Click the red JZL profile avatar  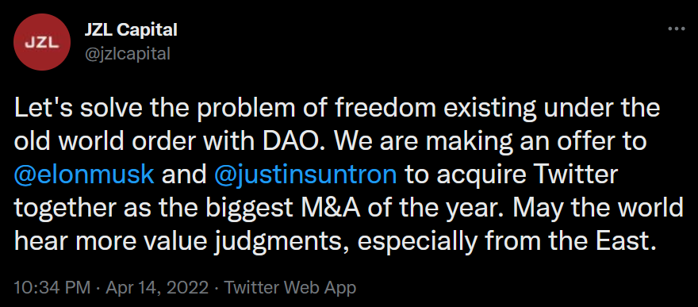pyautogui.click(x=42, y=42)
